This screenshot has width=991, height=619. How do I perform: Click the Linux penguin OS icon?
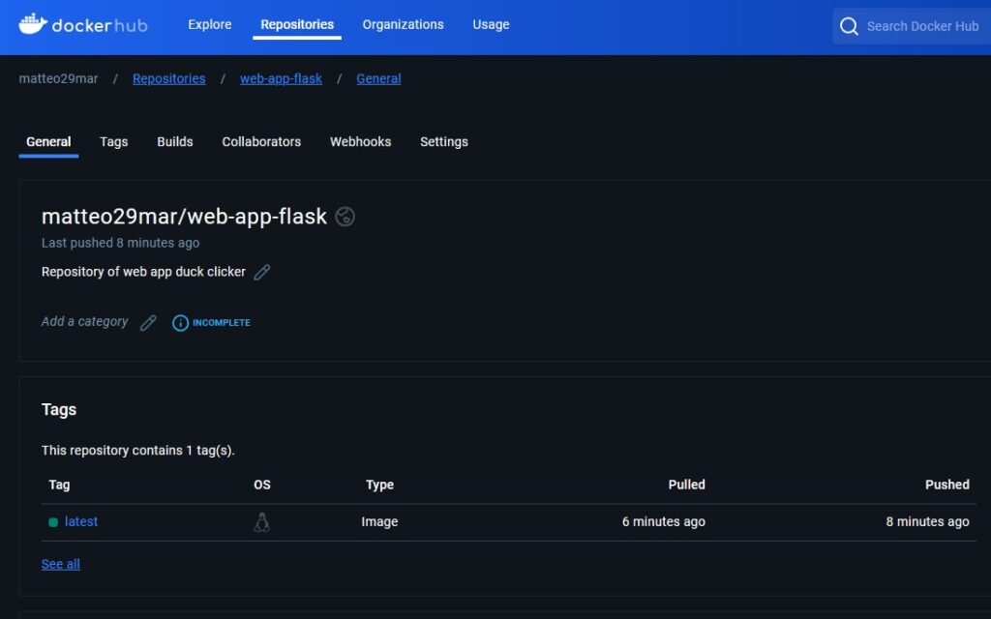pos(261,522)
